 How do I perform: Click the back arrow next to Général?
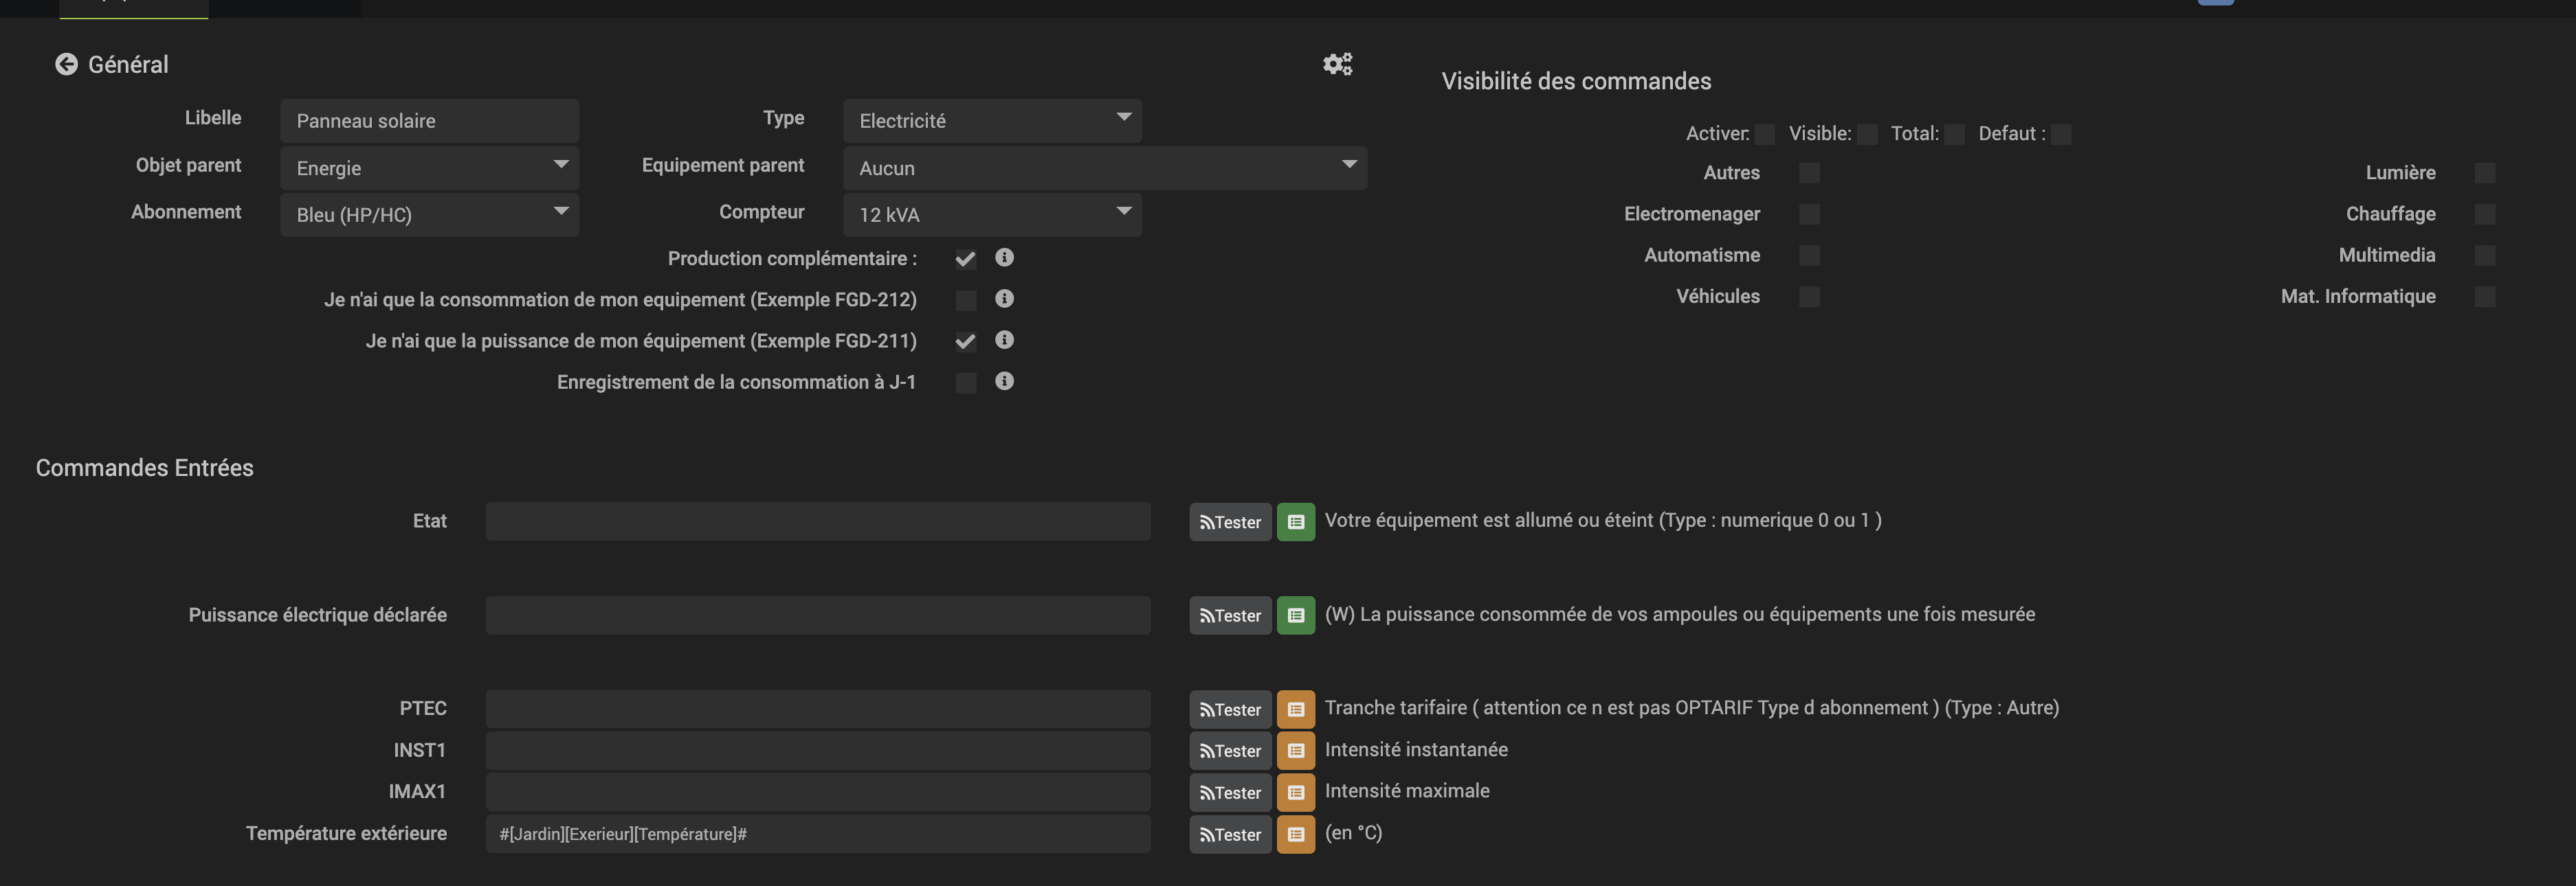tap(66, 65)
